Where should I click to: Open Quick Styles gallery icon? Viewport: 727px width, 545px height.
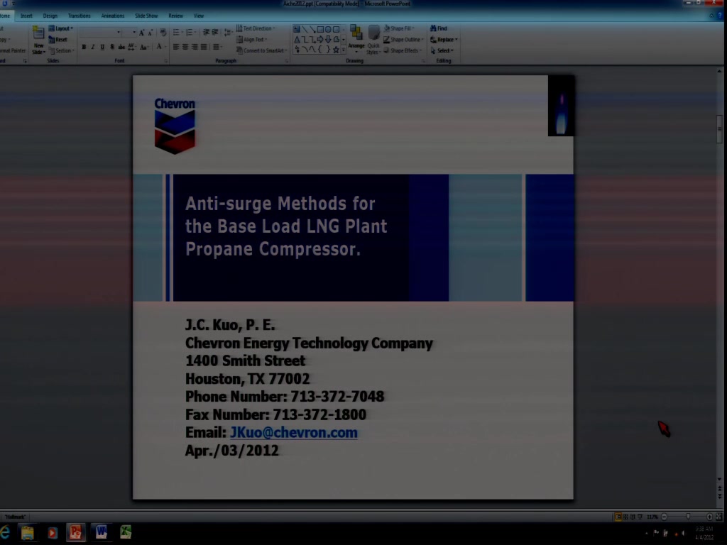[x=373, y=40]
